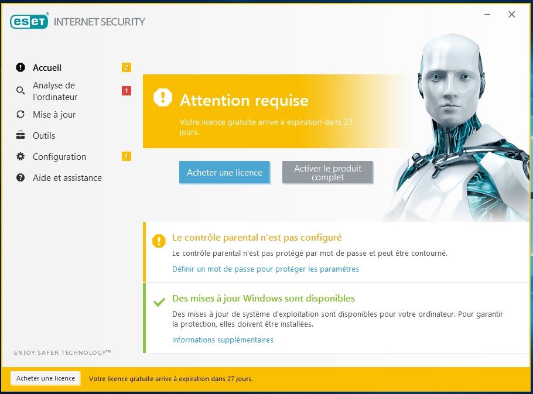The height and width of the screenshot is (394, 533).
Task: Select Configuration in the sidebar
Action: click(60, 157)
